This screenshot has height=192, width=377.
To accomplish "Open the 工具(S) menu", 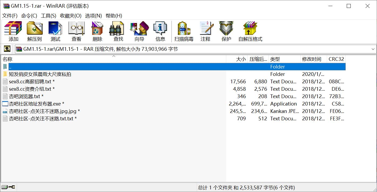I will pos(49,16).
